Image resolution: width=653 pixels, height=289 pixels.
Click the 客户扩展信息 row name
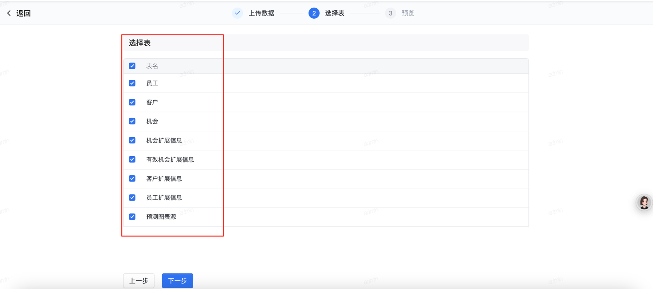[x=164, y=179]
